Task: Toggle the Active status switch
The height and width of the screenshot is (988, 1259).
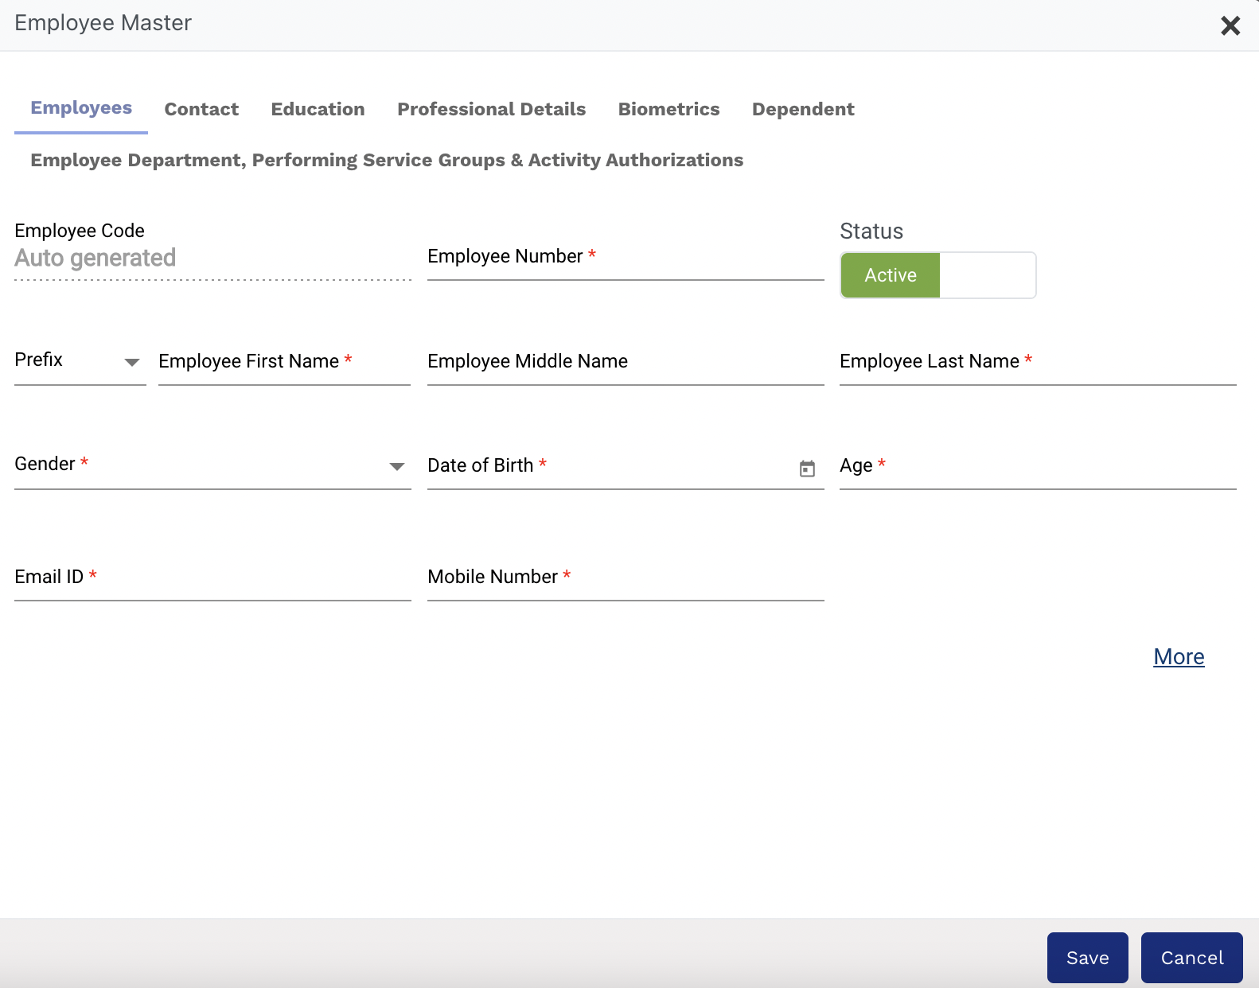Action: [x=937, y=275]
